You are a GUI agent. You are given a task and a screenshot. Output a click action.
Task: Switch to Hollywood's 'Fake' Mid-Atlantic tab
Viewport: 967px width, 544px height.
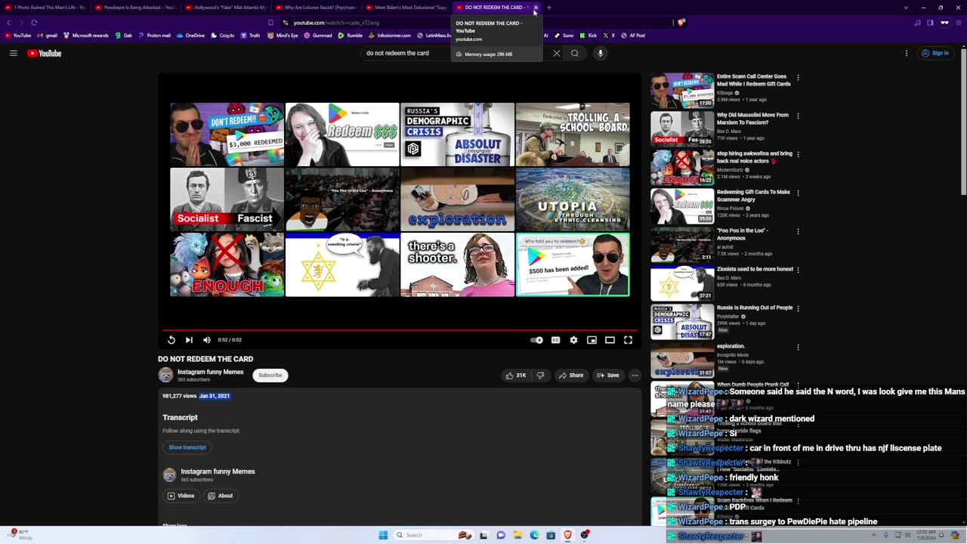point(224,8)
